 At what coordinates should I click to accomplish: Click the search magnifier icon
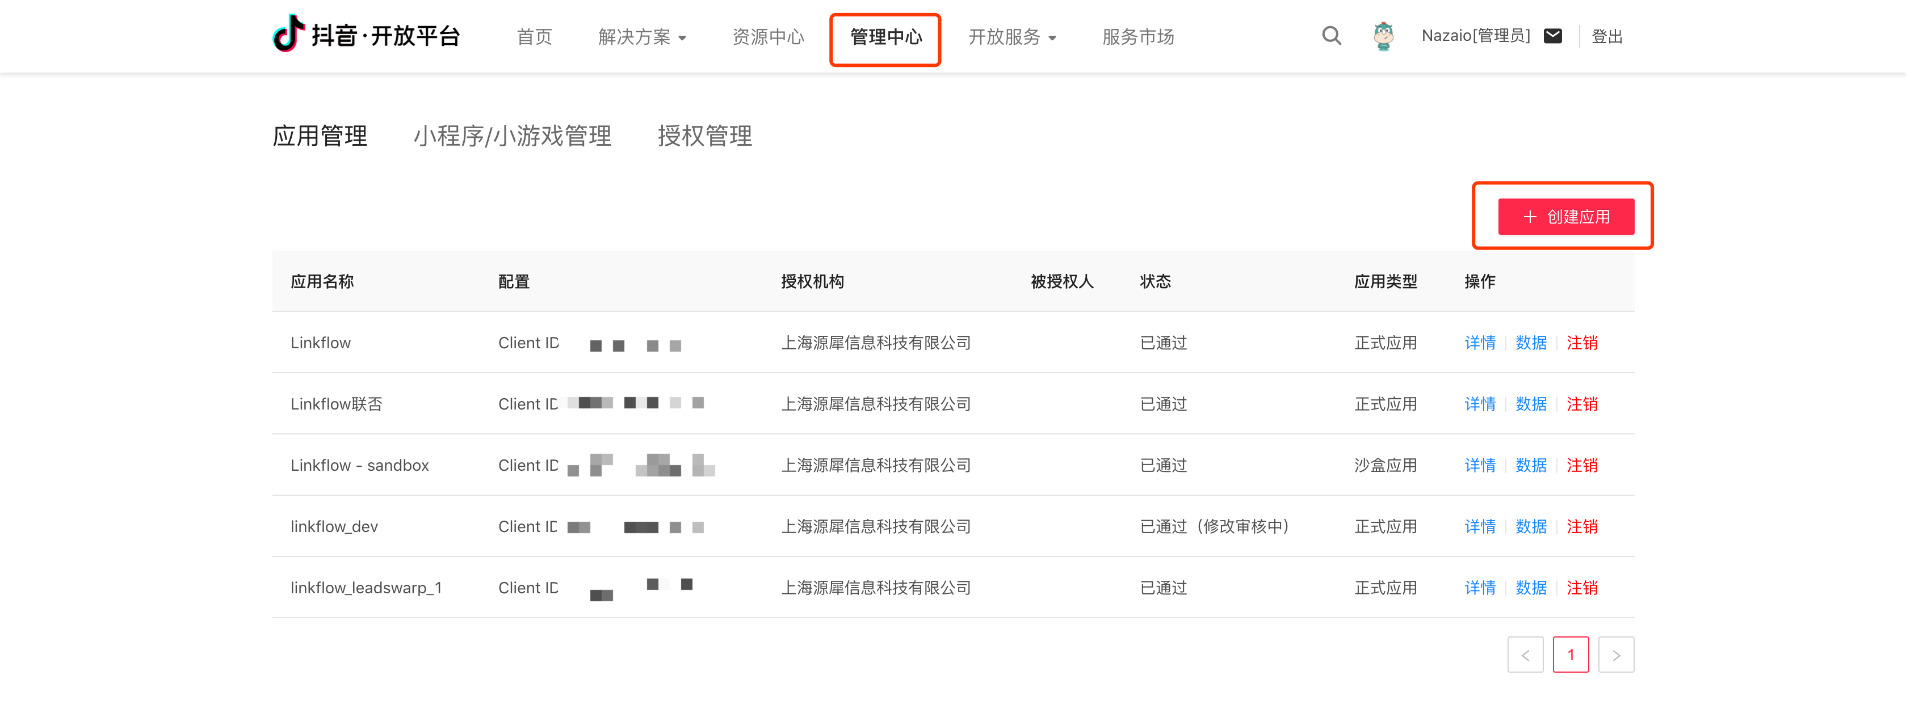click(1331, 36)
